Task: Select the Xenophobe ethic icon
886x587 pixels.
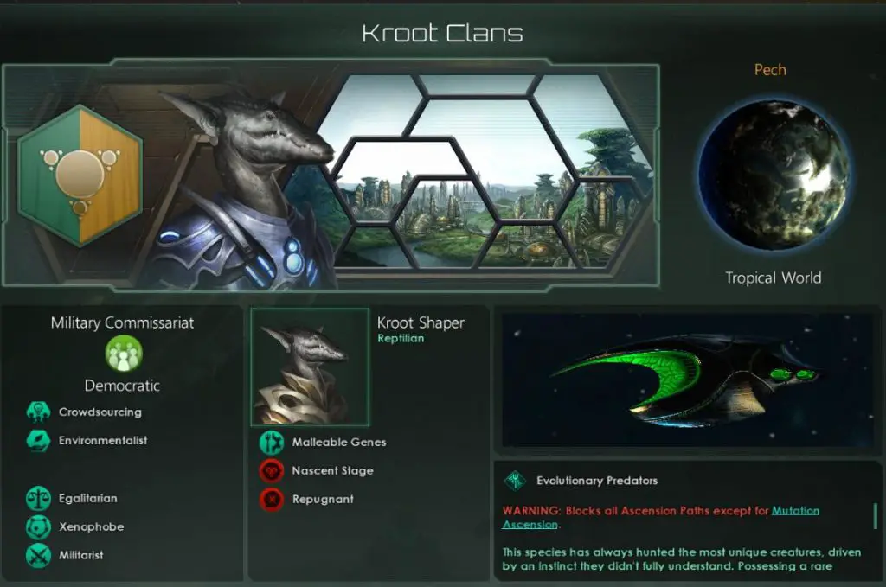Action: pos(38,526)
